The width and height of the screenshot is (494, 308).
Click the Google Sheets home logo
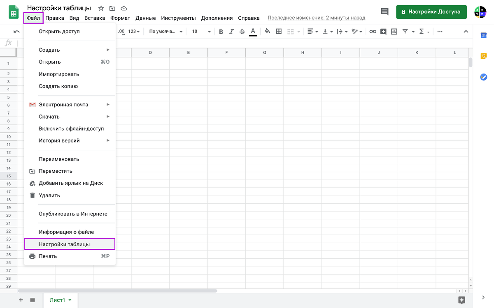14,12
